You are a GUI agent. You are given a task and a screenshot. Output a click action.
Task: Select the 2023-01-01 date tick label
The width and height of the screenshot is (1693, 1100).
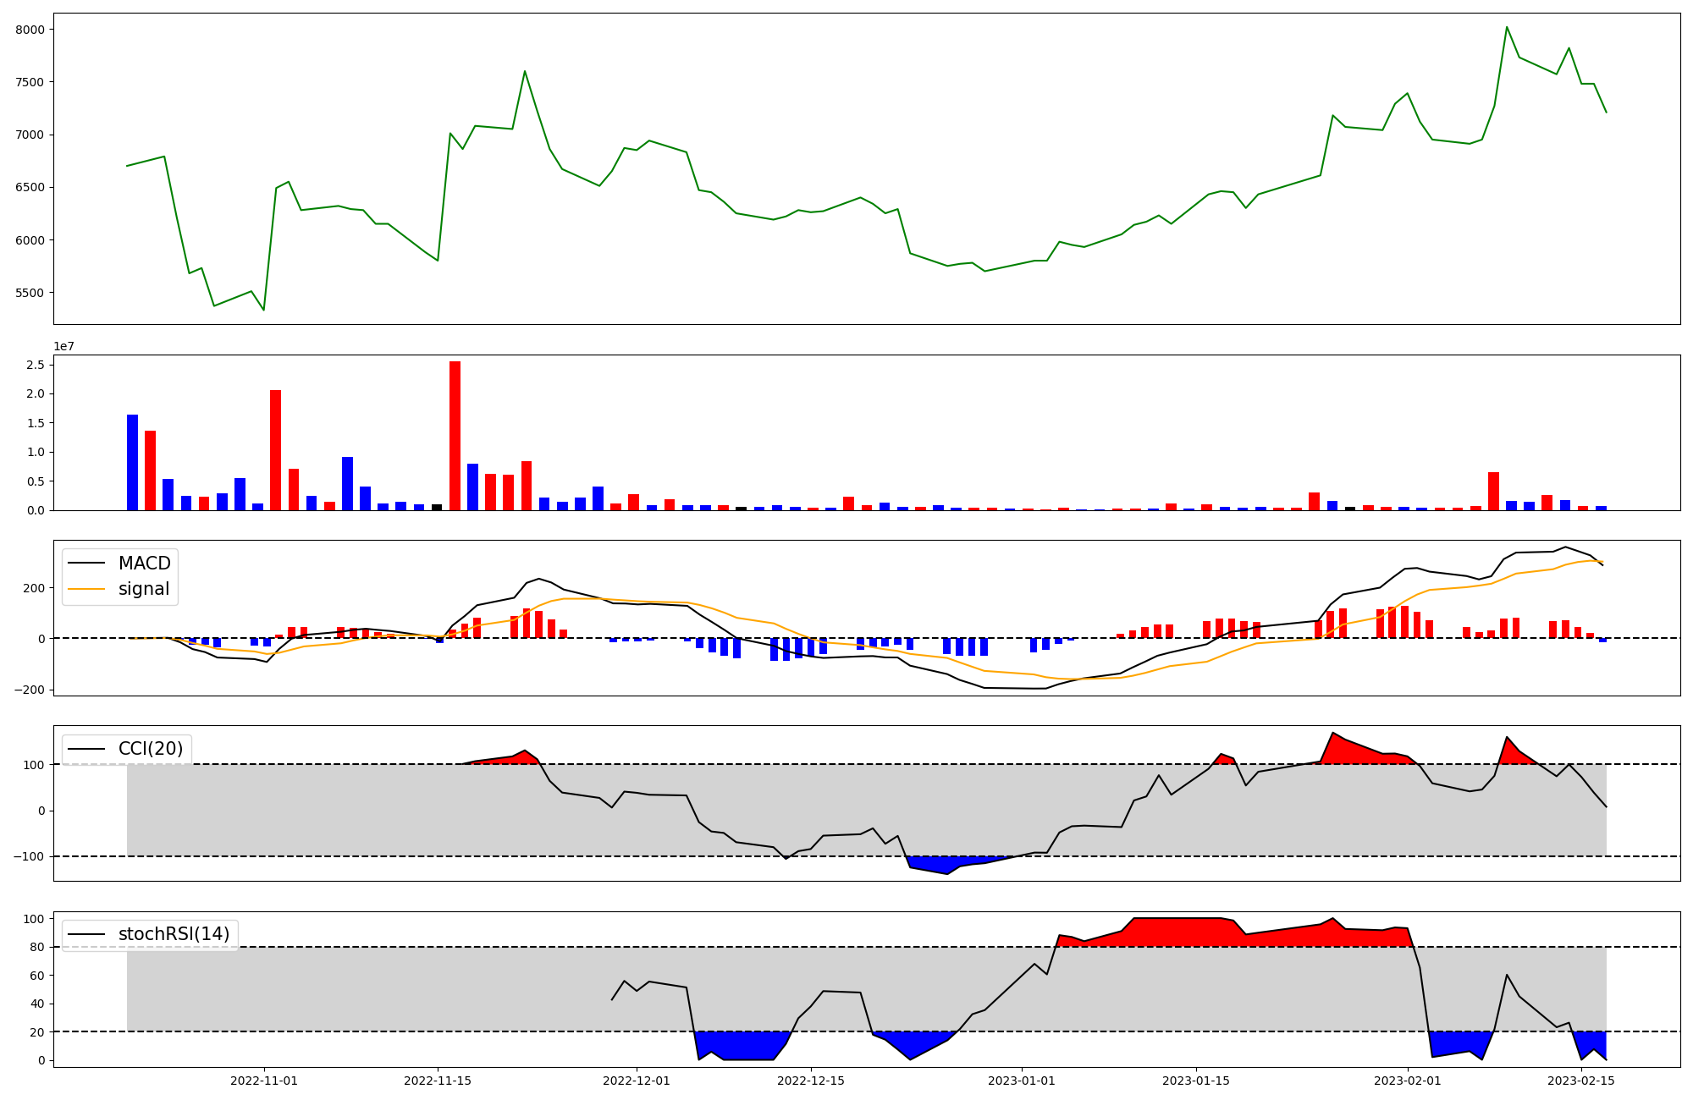coord(1022,1081)
